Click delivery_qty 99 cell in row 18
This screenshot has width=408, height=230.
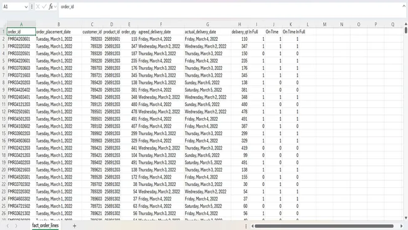[239, 155]
